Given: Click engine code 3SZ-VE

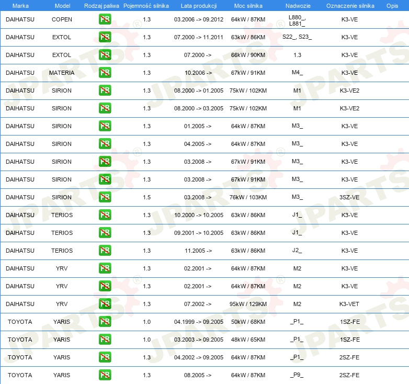Looking at the screenshot, I should click(x=349, y=197).
